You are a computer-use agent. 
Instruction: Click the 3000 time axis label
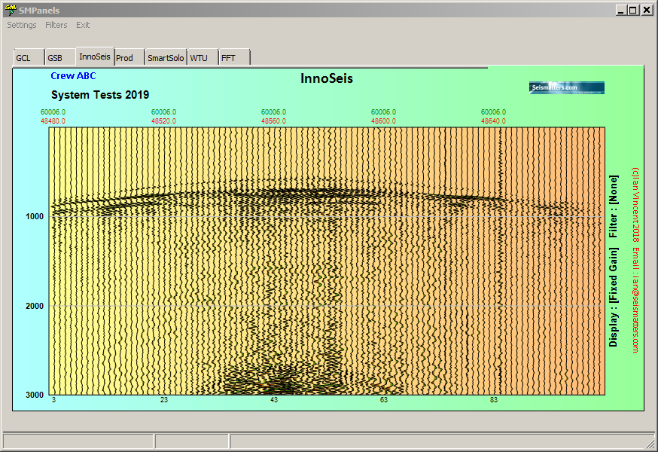pos(35,395)
